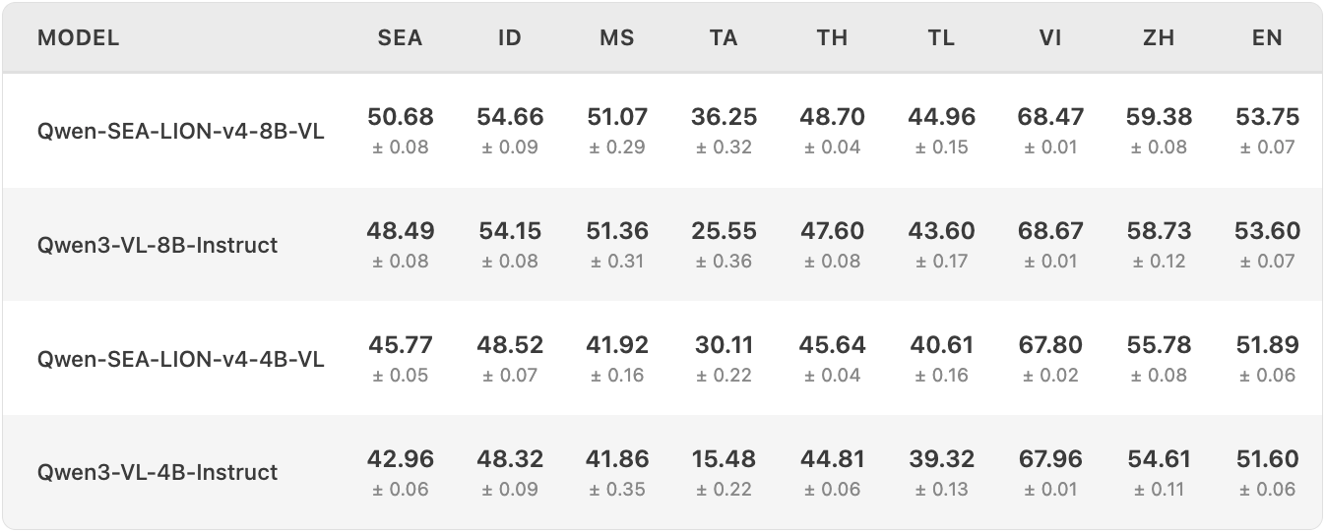
Task: Click the ZH column header
Action: click(x=1158, y=38)
